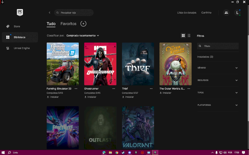
Task: Click the back arrow next to search
Action: (49, 13)
